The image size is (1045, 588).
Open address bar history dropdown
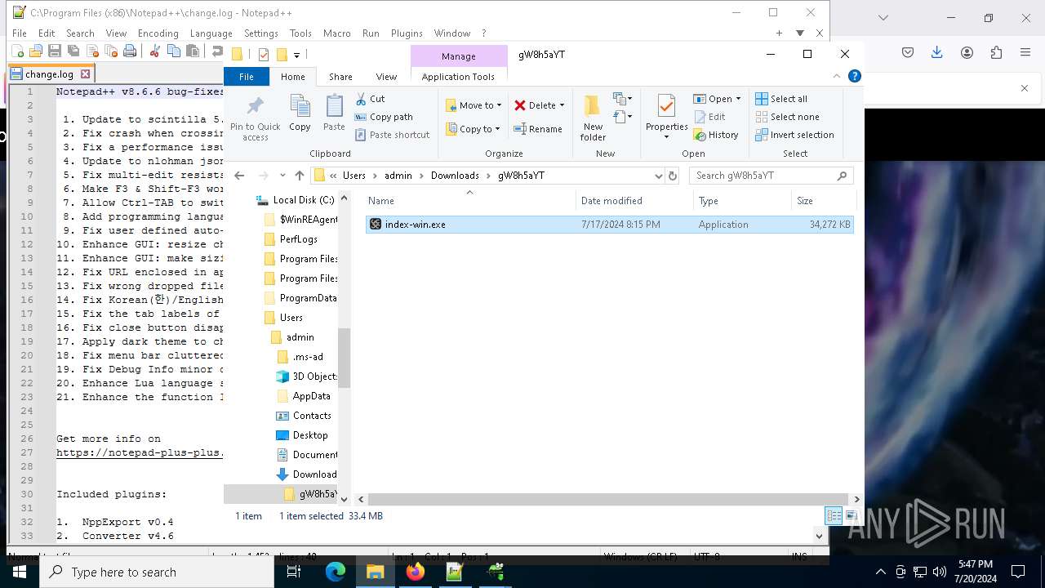coord(658,176)
